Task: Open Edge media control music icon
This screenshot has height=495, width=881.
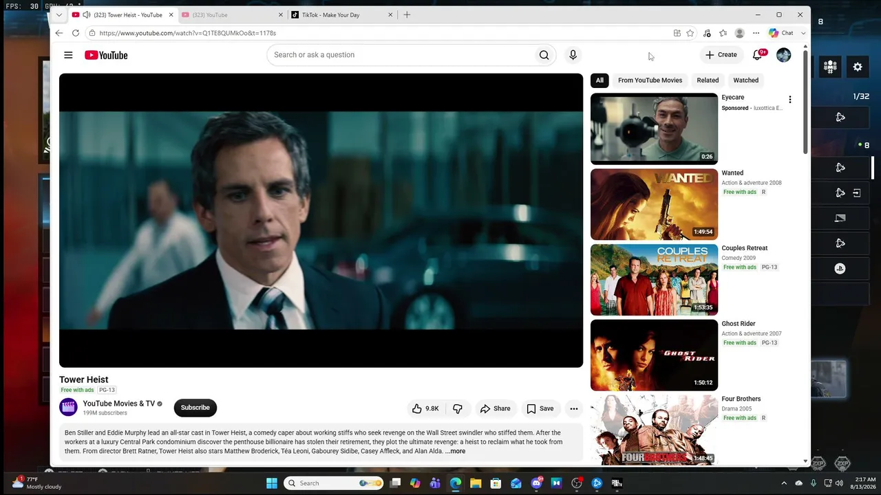Action: (x=707, y=33)
